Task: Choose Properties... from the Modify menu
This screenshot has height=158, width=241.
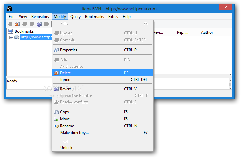Action: [x=102, y=50]
